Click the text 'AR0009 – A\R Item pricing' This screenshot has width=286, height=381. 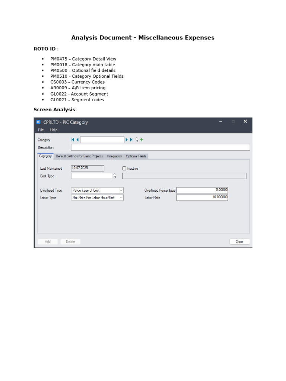pyautogui.click(x=78, y=88)
